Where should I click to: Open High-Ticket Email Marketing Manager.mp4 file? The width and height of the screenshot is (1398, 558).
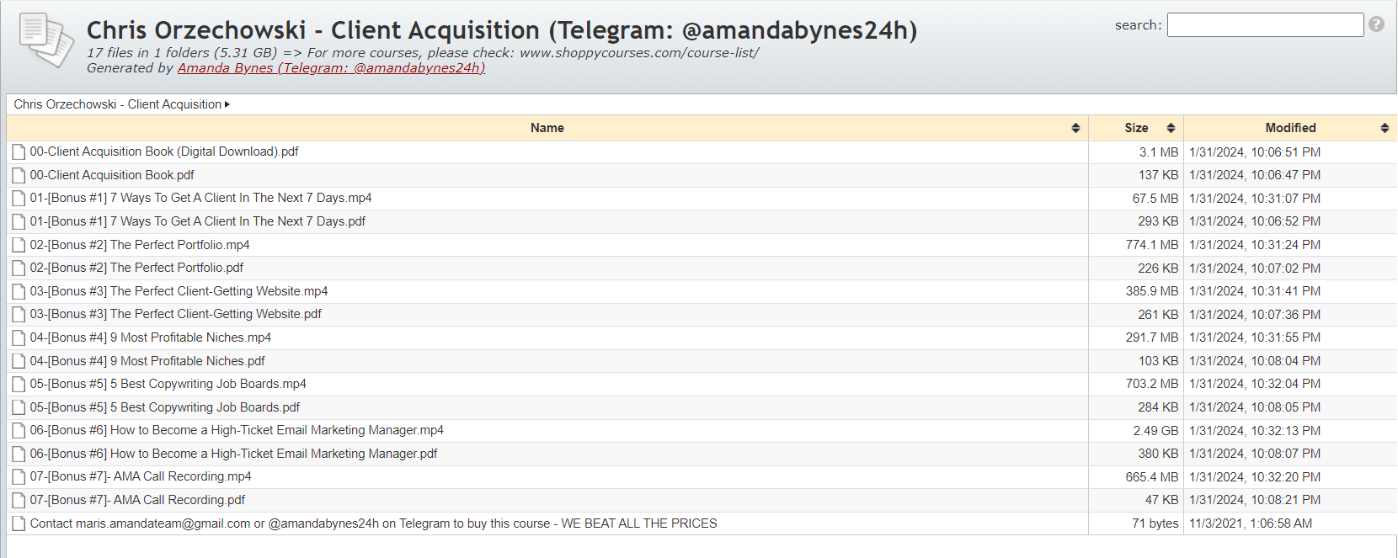237,430
